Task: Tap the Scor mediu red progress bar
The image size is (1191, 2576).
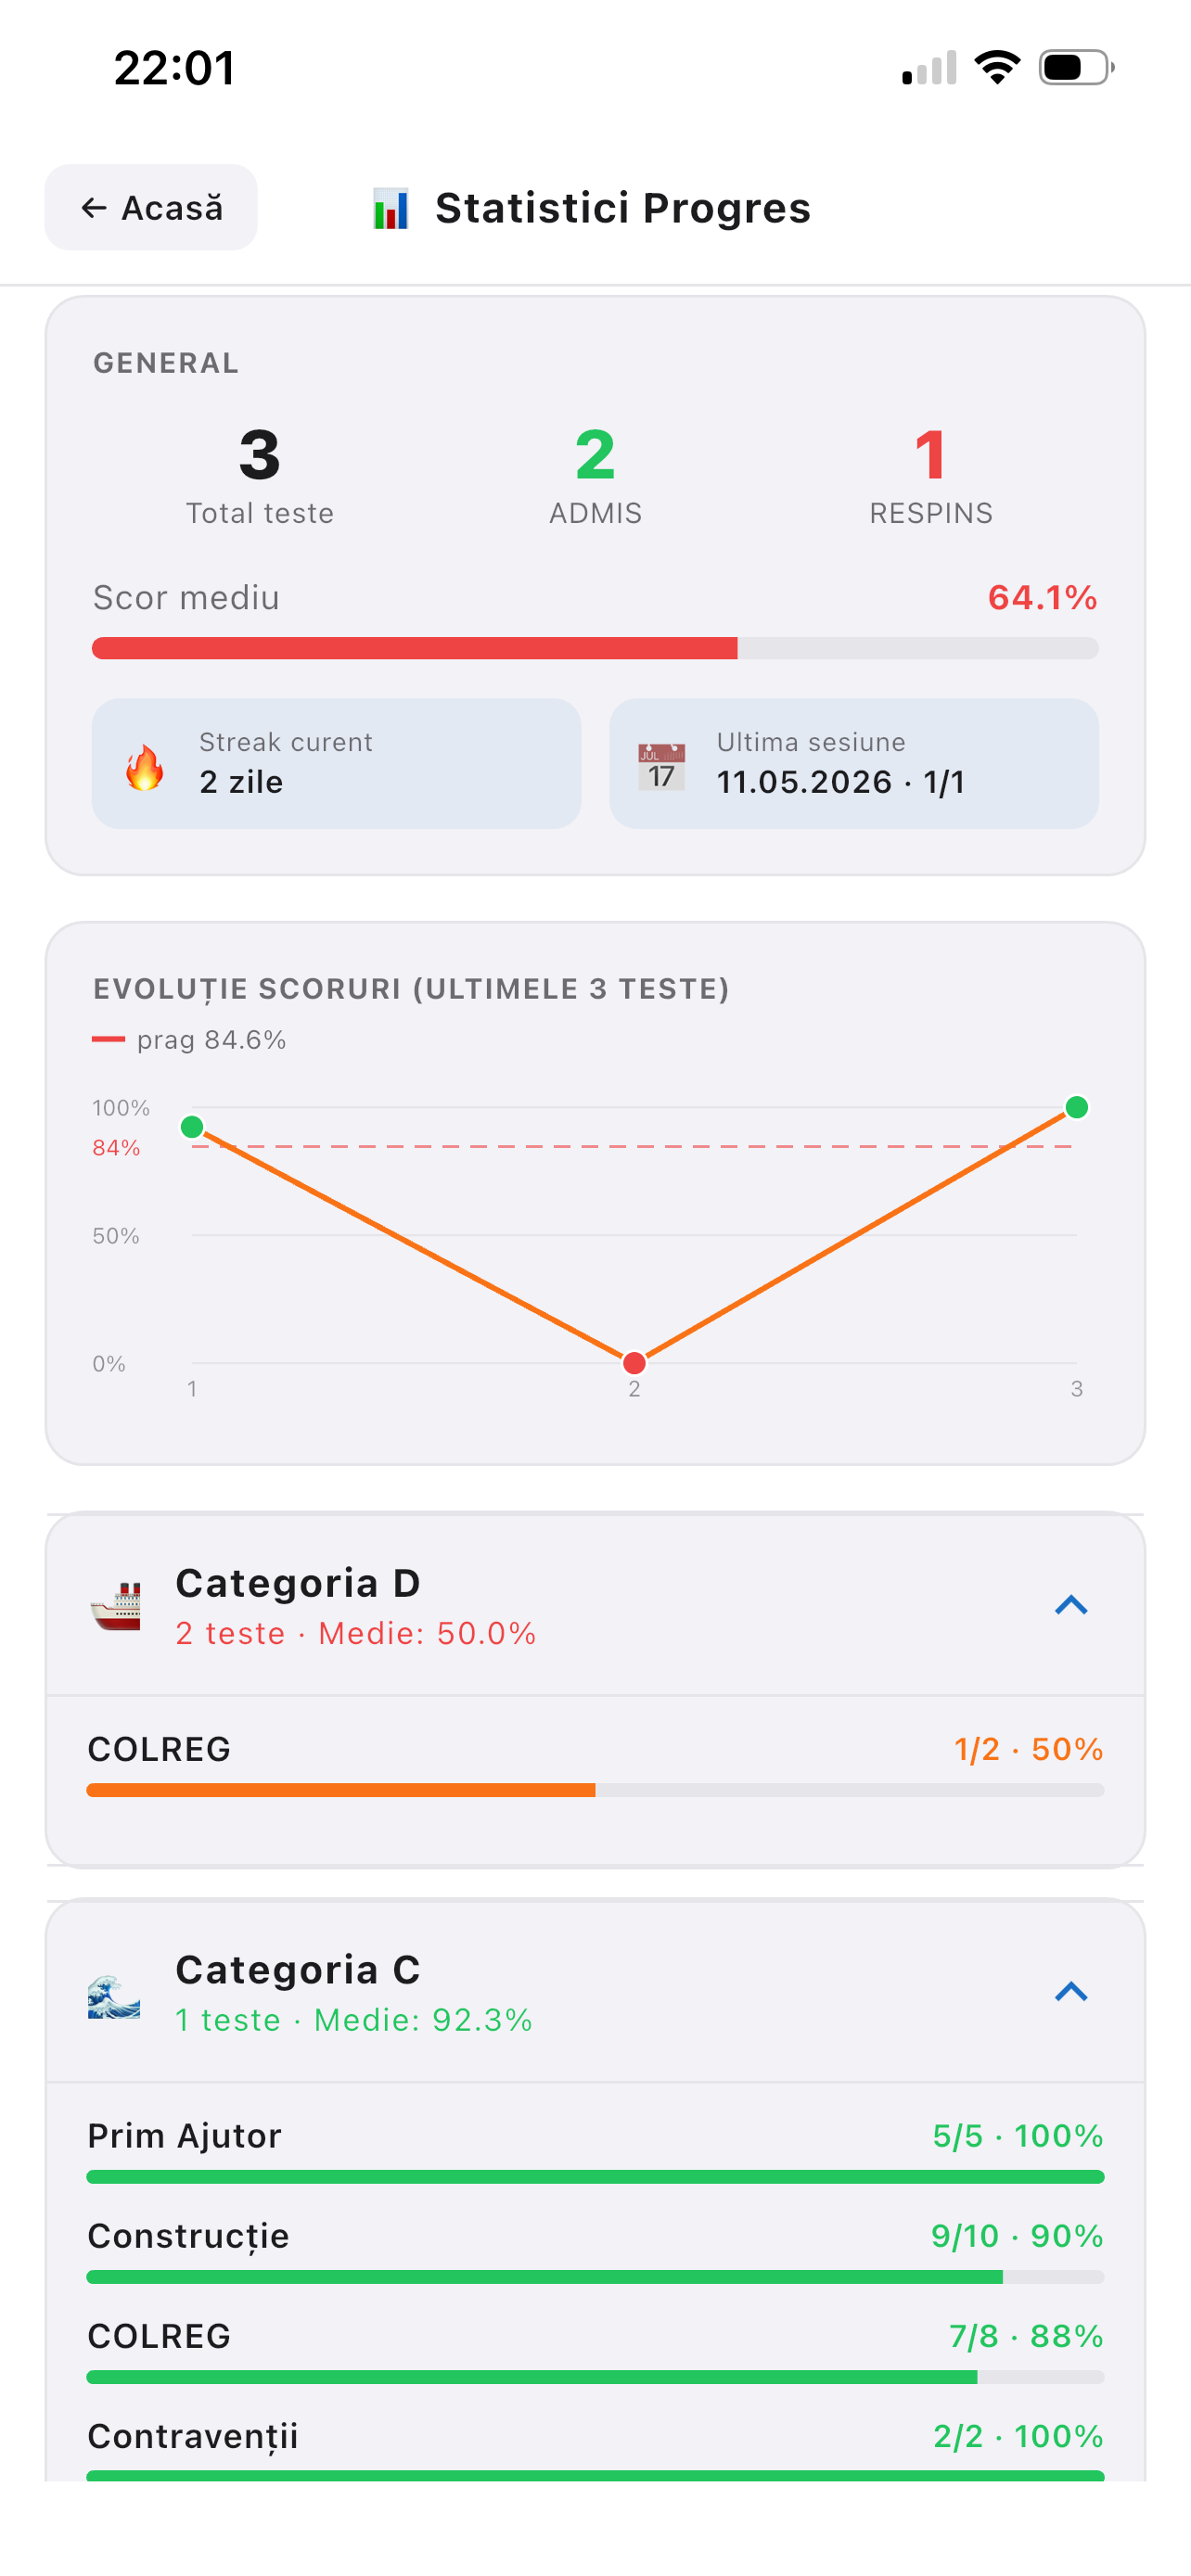Action: pos(595,648)
